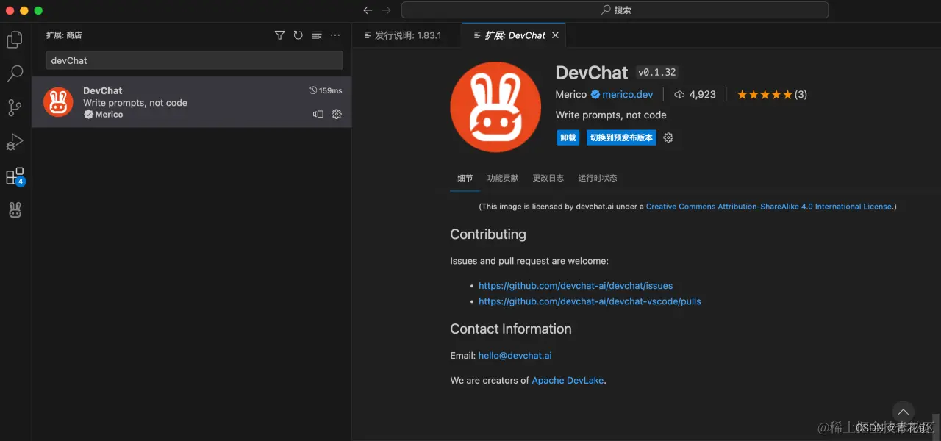
Task: Open the Creative Commons license link
Action: (x=769, y=207)
